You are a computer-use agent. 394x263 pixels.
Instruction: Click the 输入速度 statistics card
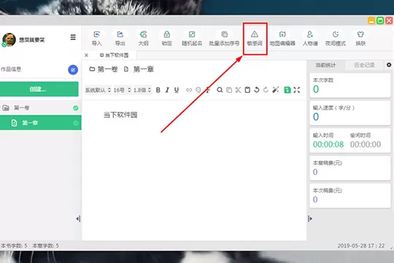(x=350, y=113)
